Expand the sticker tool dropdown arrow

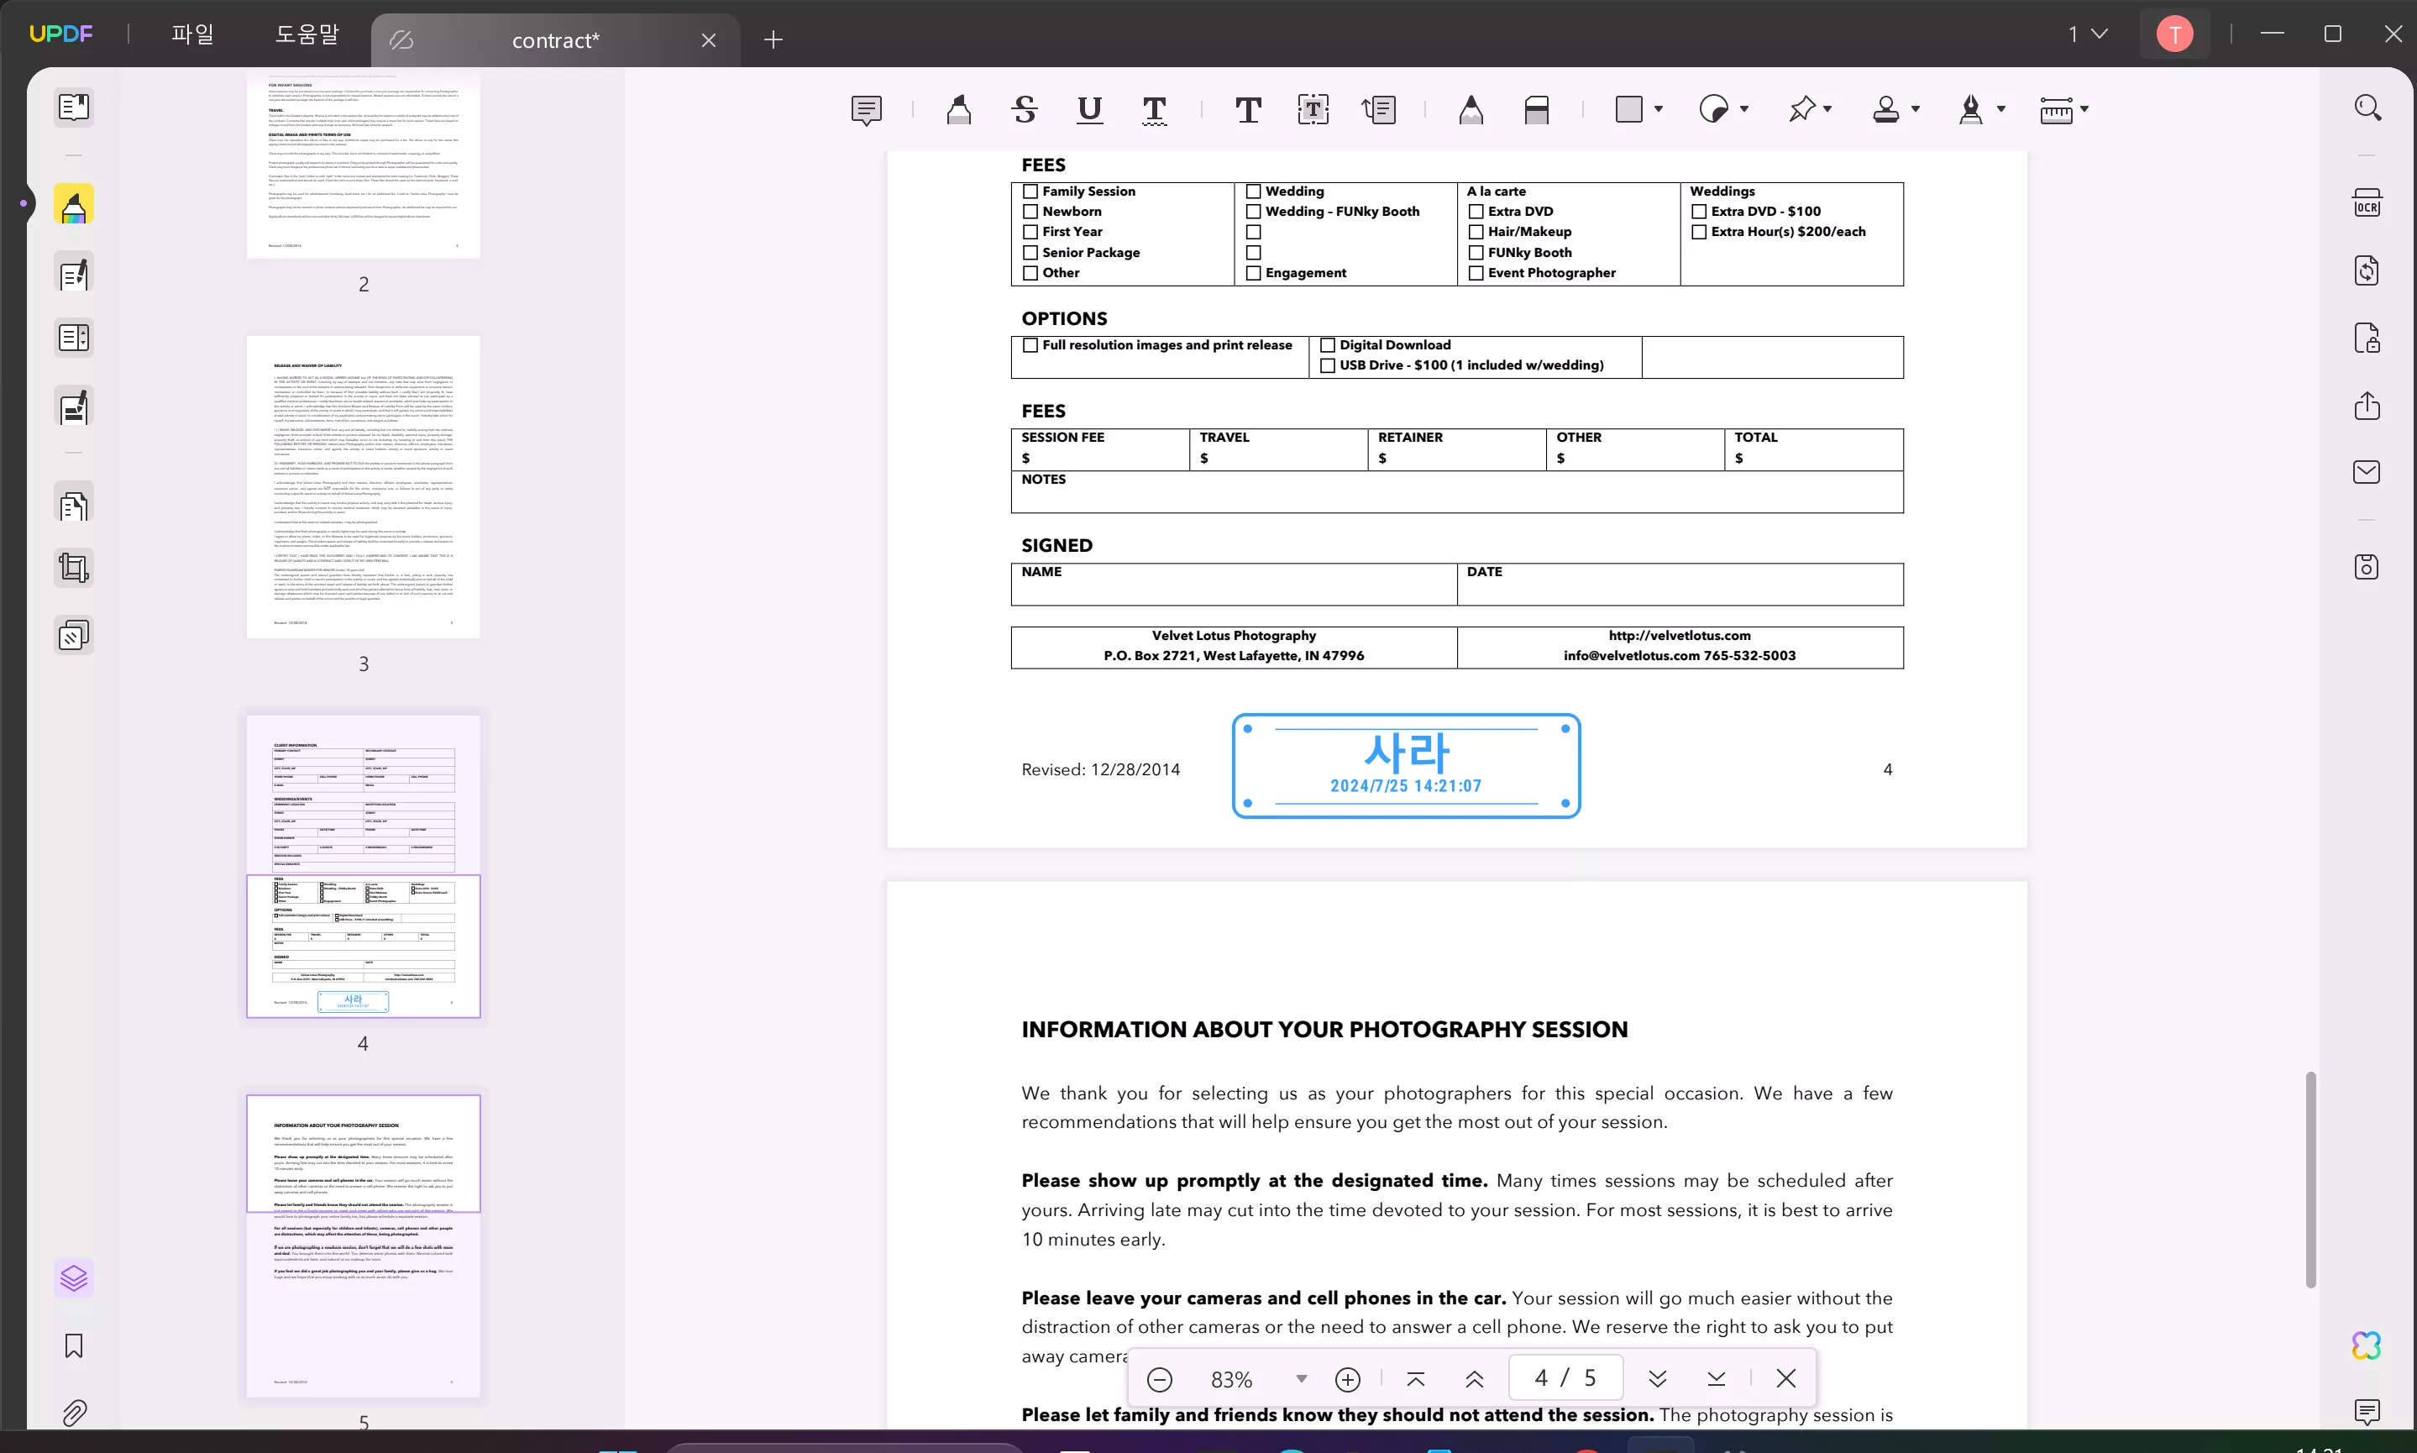1744,108
